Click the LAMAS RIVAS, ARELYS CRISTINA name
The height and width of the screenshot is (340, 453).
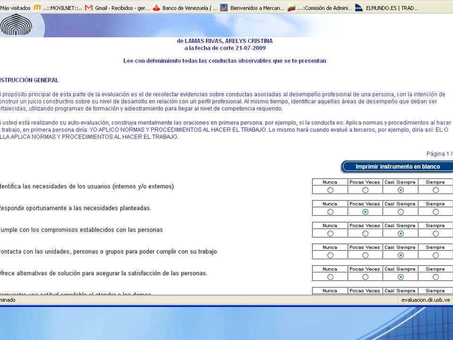[228, 41]
